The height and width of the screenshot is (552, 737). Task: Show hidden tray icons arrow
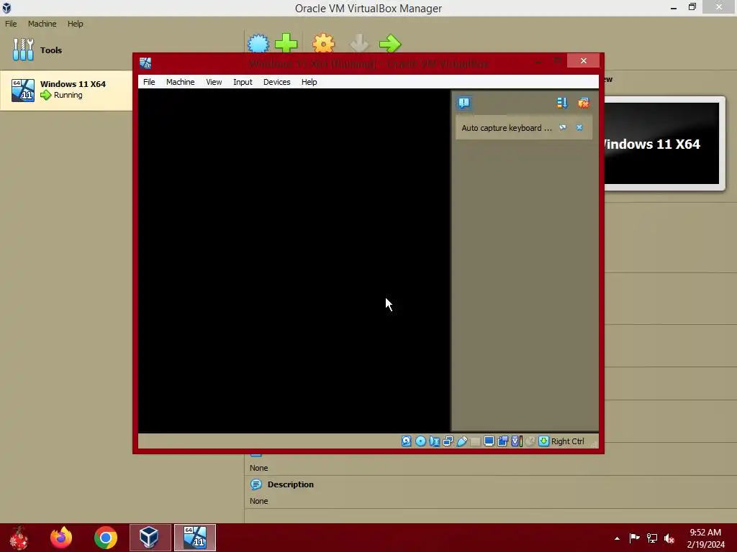(x=617, y=538)
